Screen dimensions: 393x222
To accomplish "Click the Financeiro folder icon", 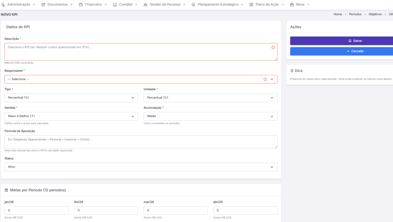I will pyautogui.click(x=81, y=5).
